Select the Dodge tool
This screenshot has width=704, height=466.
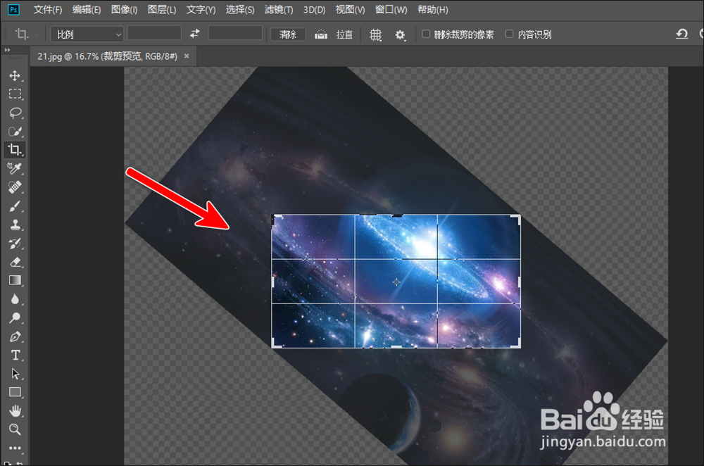(15, 318)
